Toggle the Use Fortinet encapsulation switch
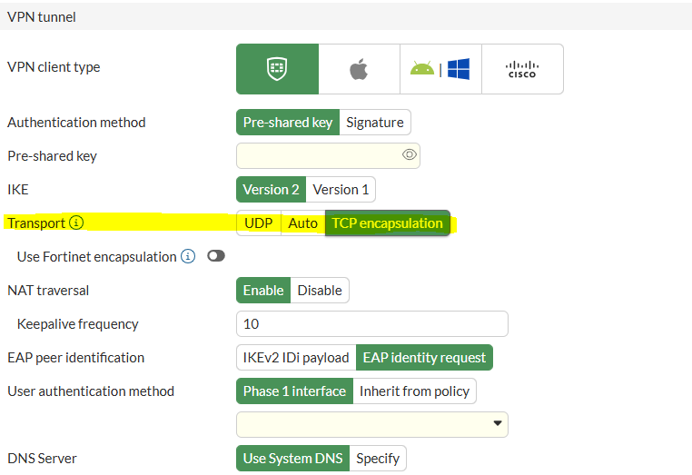The width and height of the screenshot is (692, 475). tap(215, 257)
